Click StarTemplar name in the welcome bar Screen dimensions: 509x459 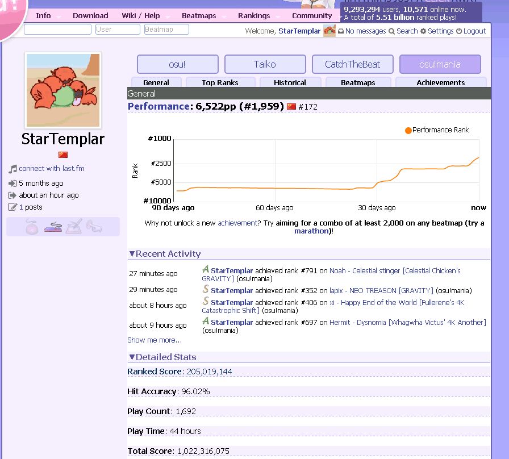pyautogui.click(x=299, y=31)
